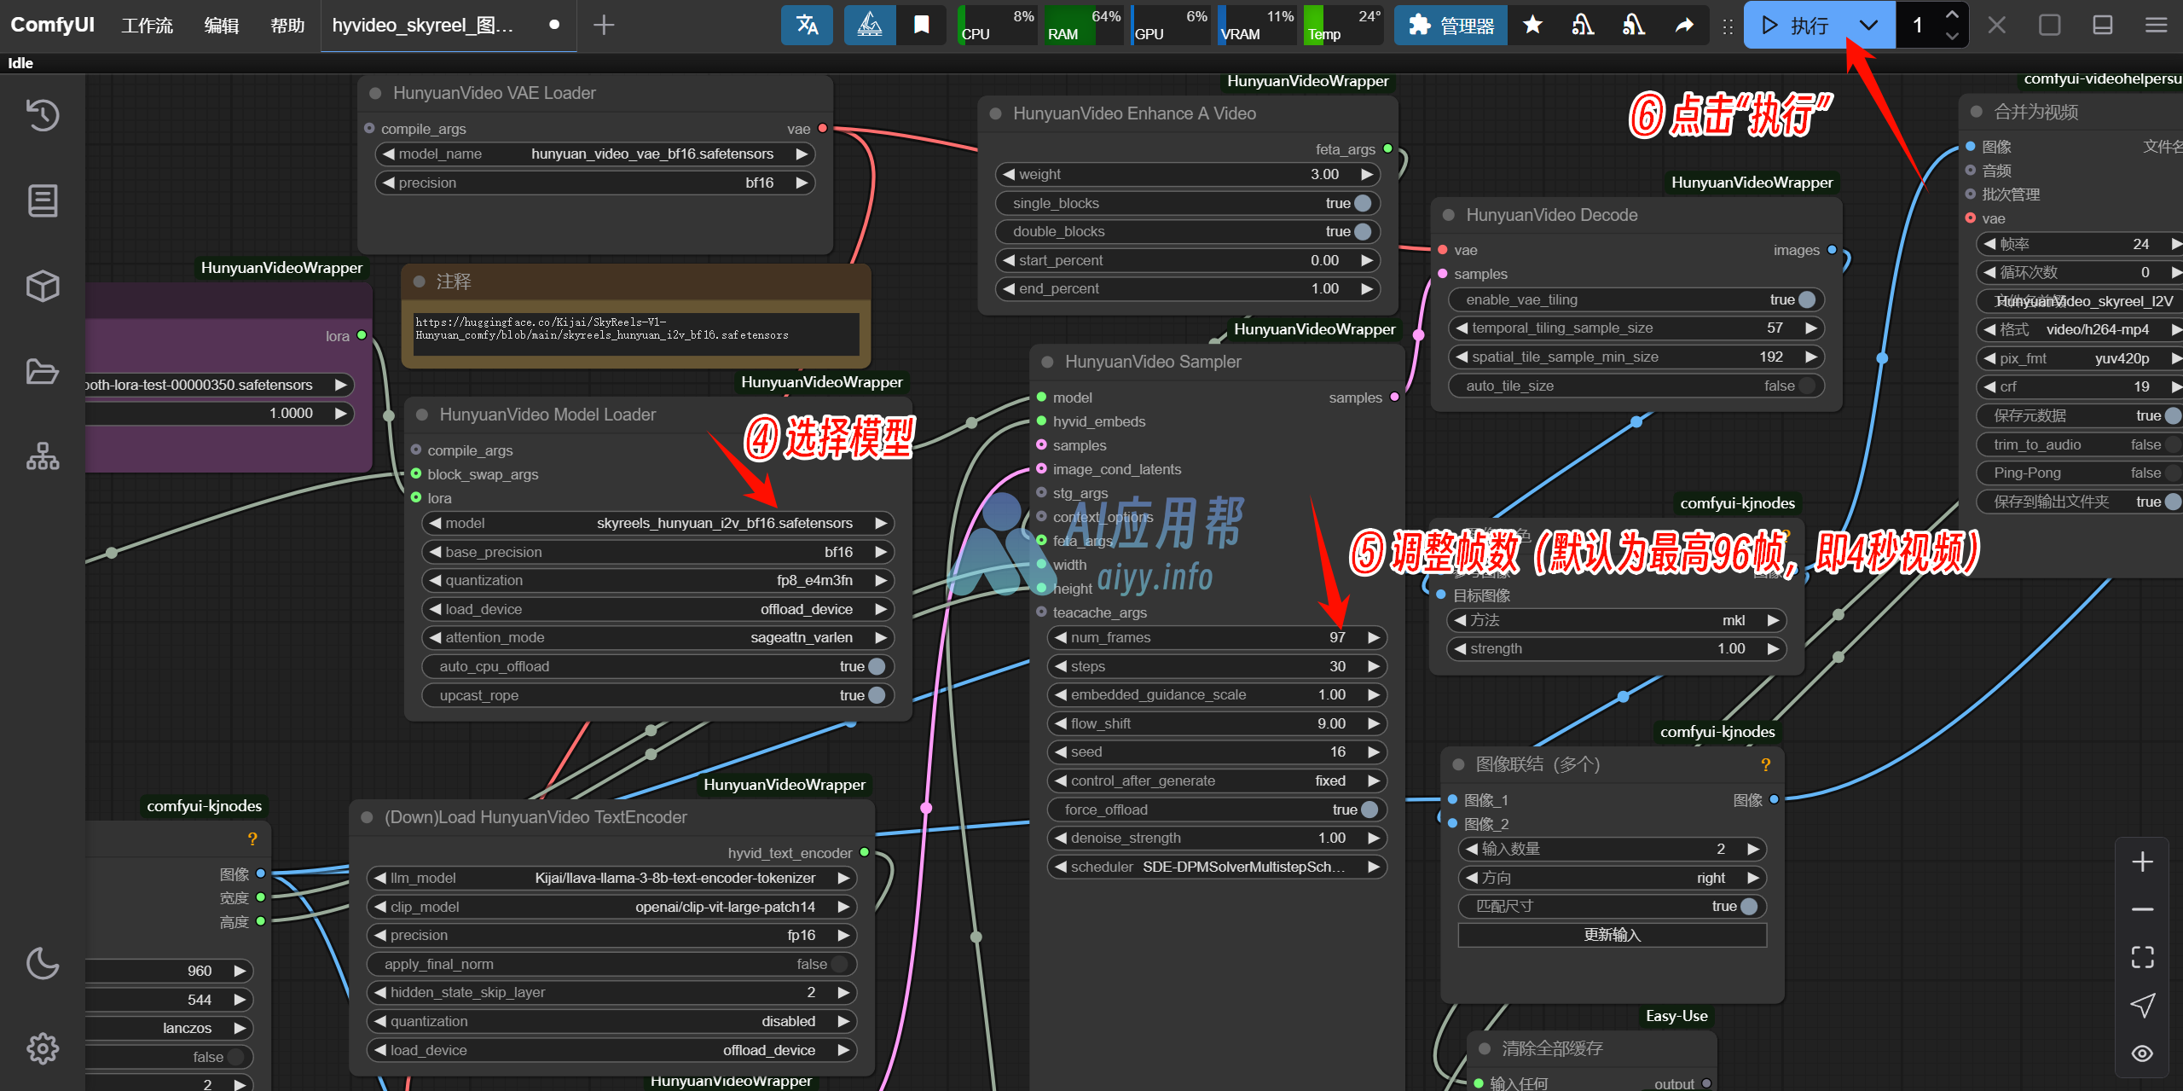Click help question mark on 图像联结 node
Image resolution: width=2183 pixels, height=1091 pixels.
[x=1766, y=764]
